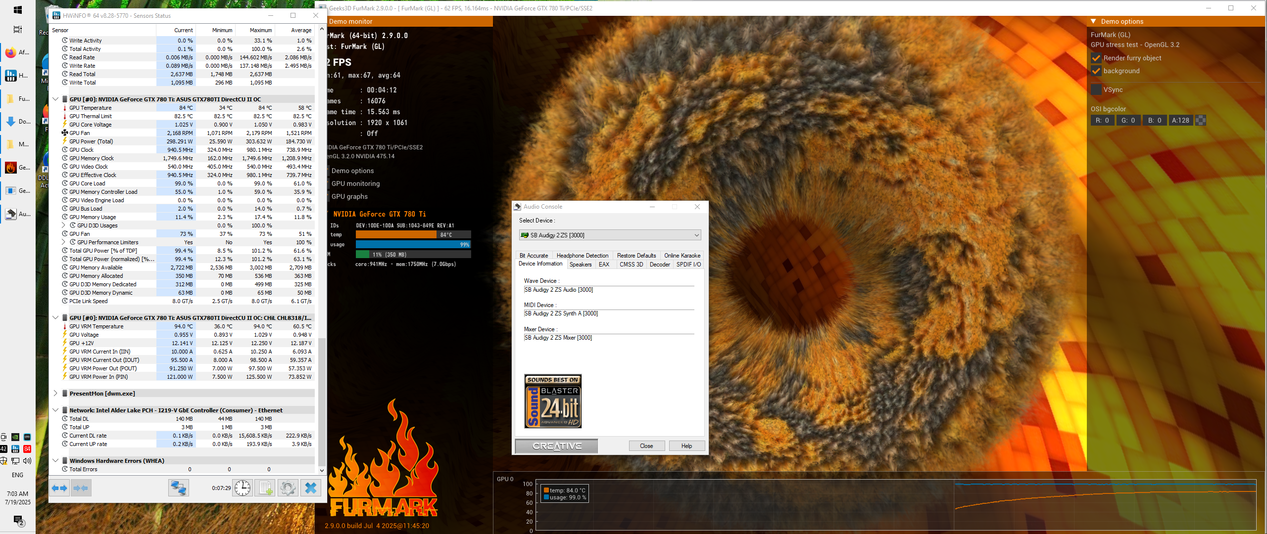Screen dimensions: 1267x534
Task: Click the Creative logo button in Audio Console
Action: pyautogui.click(x=556, y=446)
